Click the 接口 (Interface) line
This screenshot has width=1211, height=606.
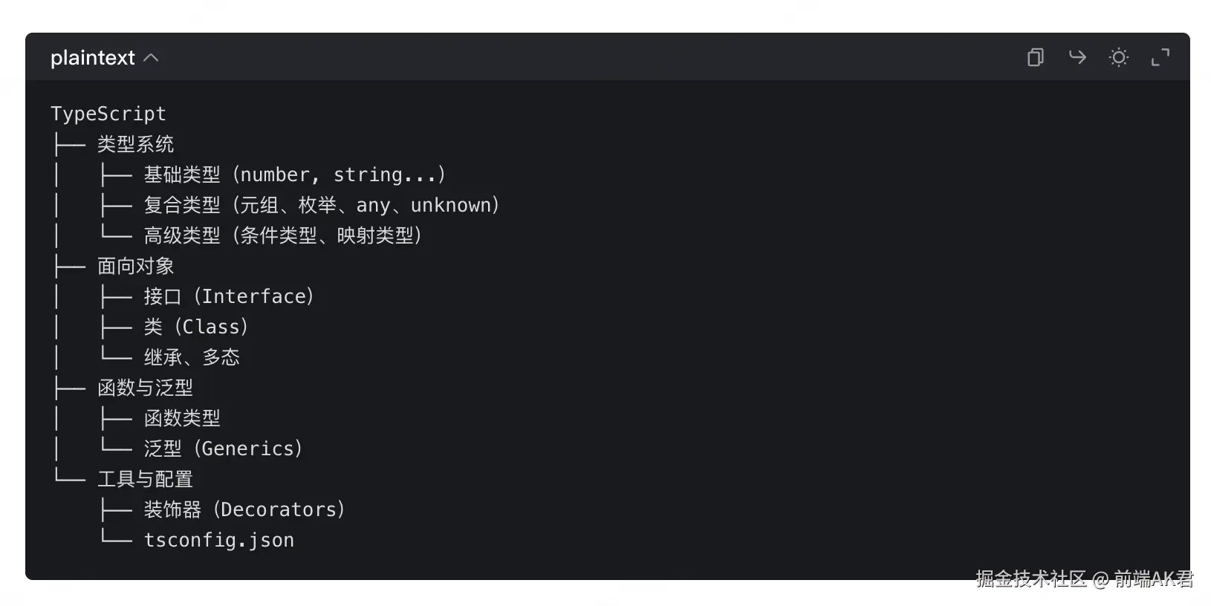[229, 296]
